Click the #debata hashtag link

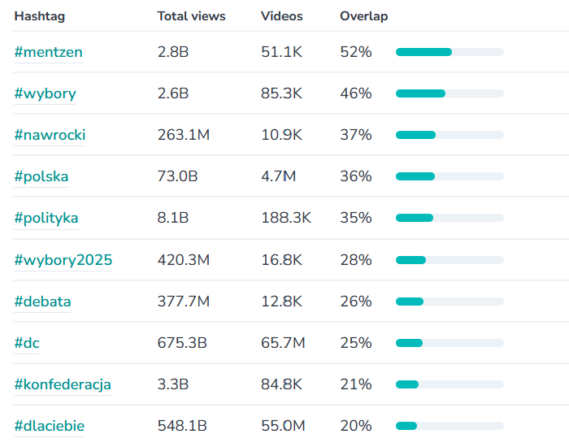click(x=43, y=302)
